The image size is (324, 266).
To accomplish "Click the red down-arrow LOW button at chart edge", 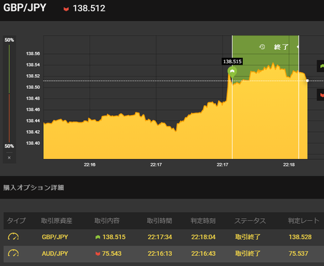I will coord(321,95).
